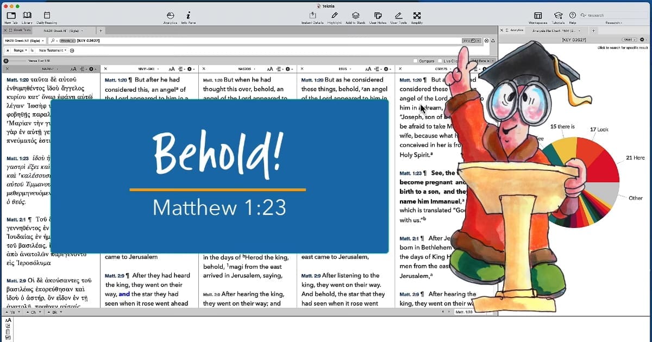The height and width of the screenshot is (342, 652).
Task: Click the Tutorials button
Action: pyautogui.click(x=557, y=16)
